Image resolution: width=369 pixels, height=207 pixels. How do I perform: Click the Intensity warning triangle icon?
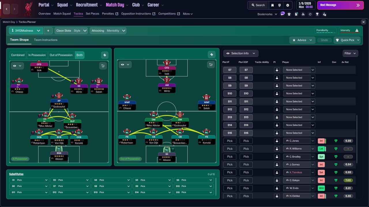[357, 30]
